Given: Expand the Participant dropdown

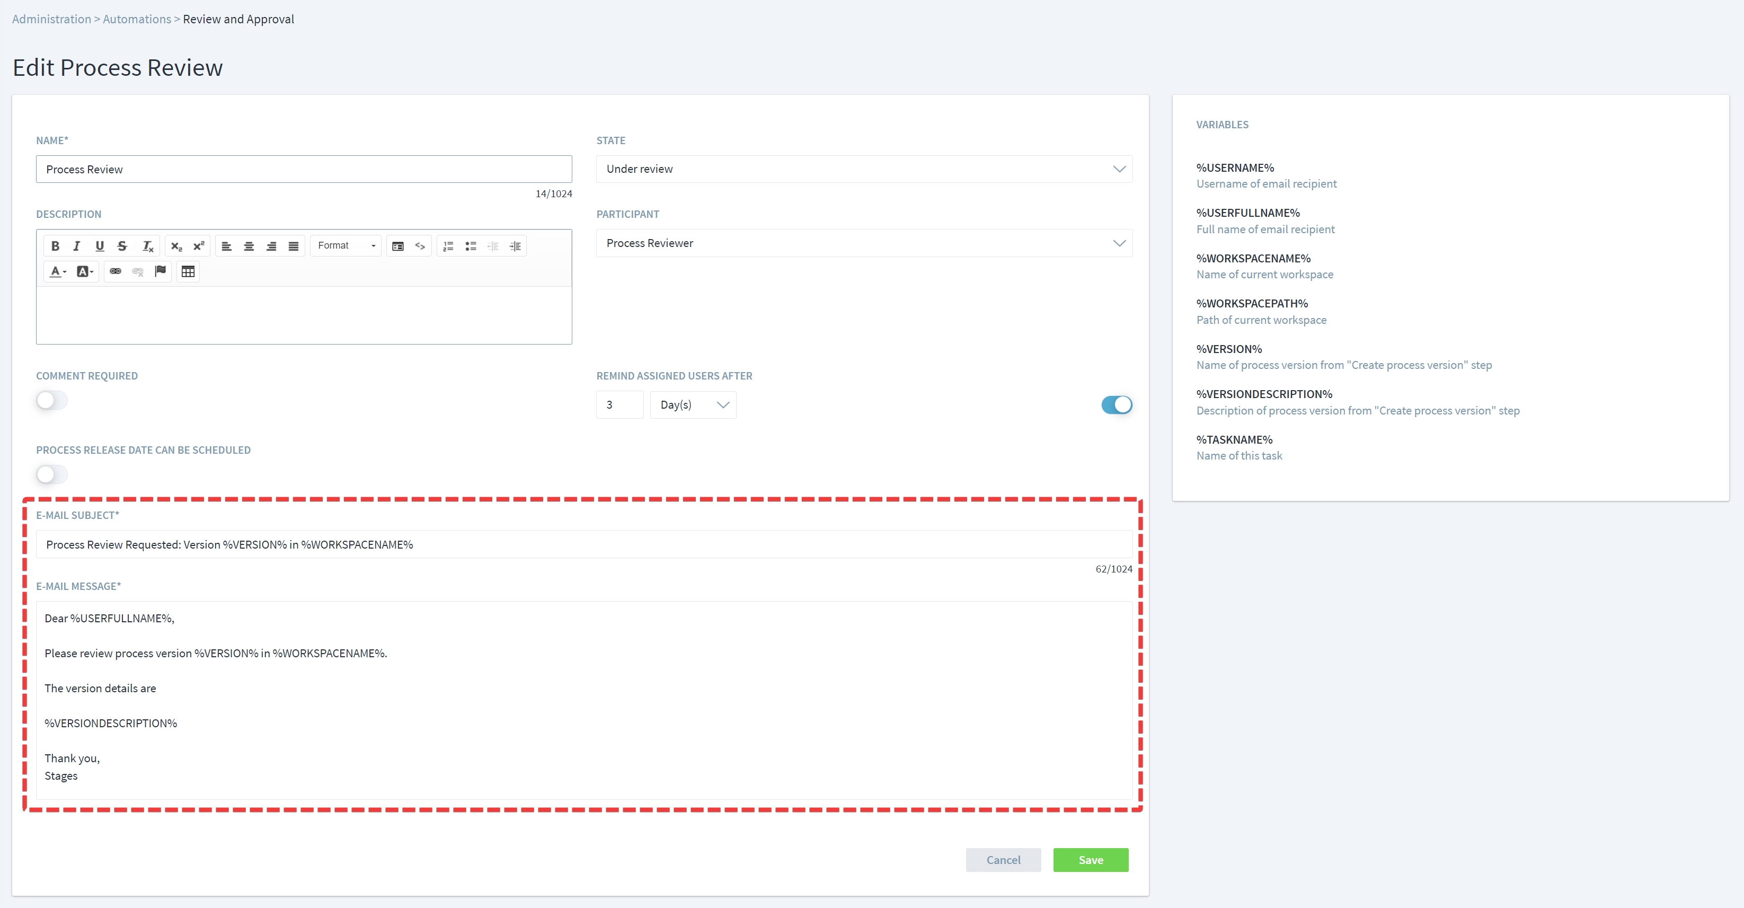Looking at the screenshot, I should pos(863,243).
